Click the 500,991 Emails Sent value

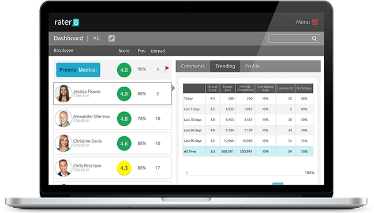tap(227, 151)
